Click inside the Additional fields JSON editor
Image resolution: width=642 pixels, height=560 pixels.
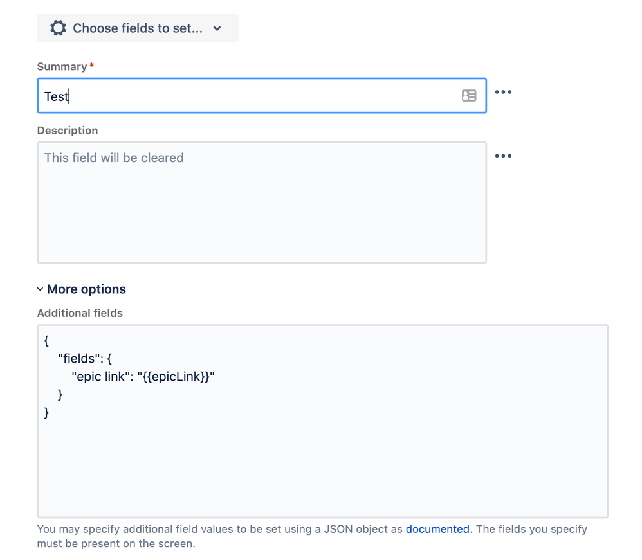pos(323,421)
